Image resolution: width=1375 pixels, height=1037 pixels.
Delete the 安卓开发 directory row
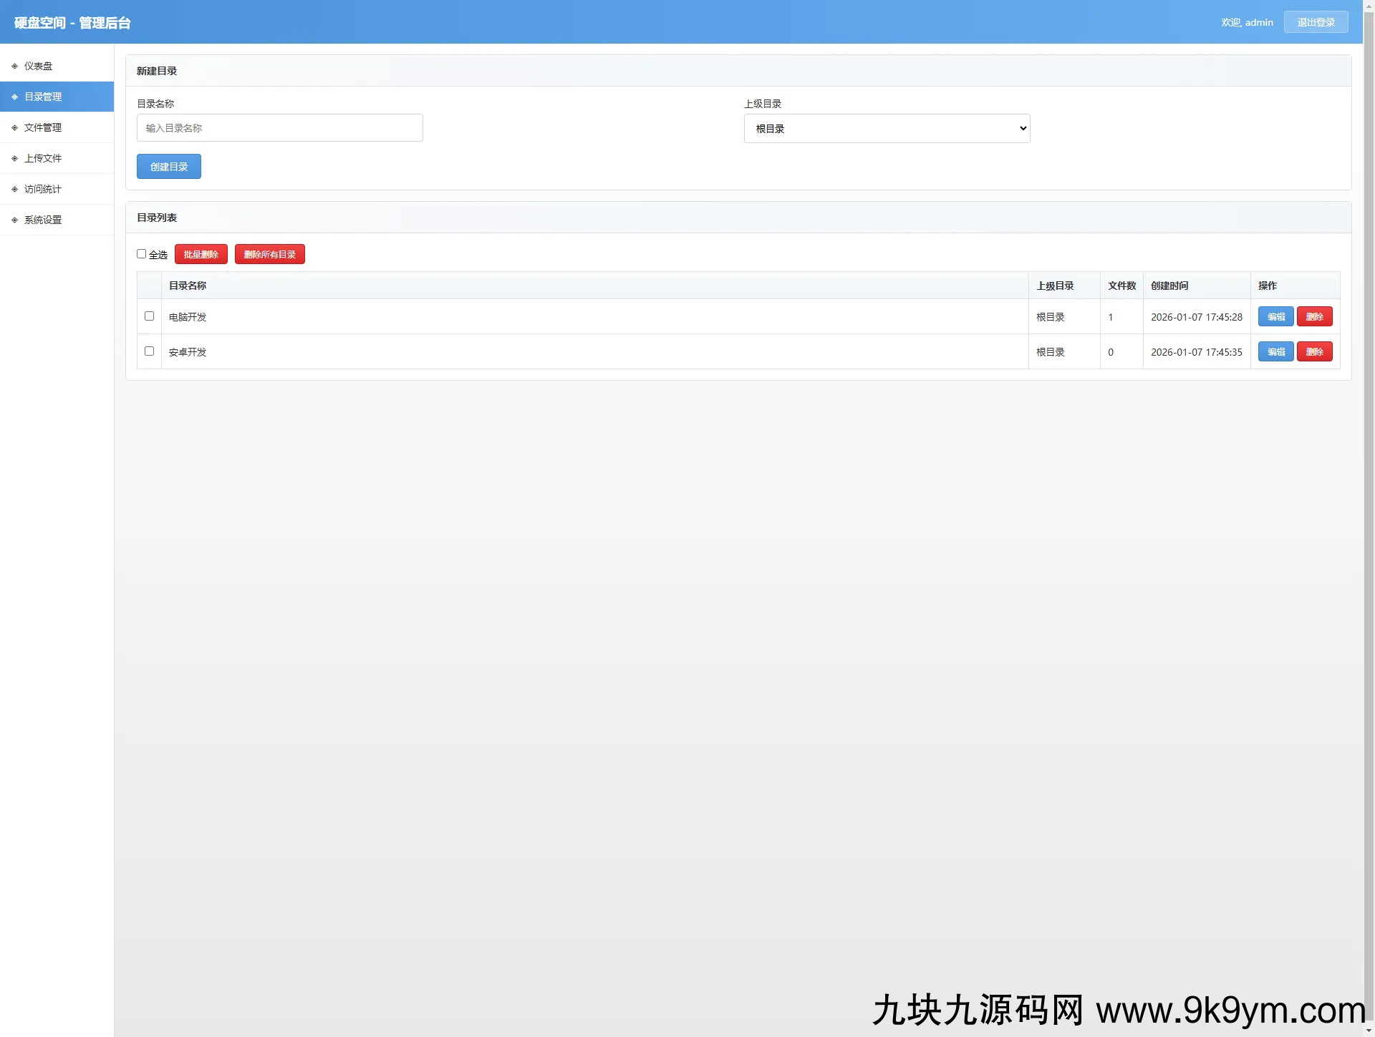point(1314,351)
